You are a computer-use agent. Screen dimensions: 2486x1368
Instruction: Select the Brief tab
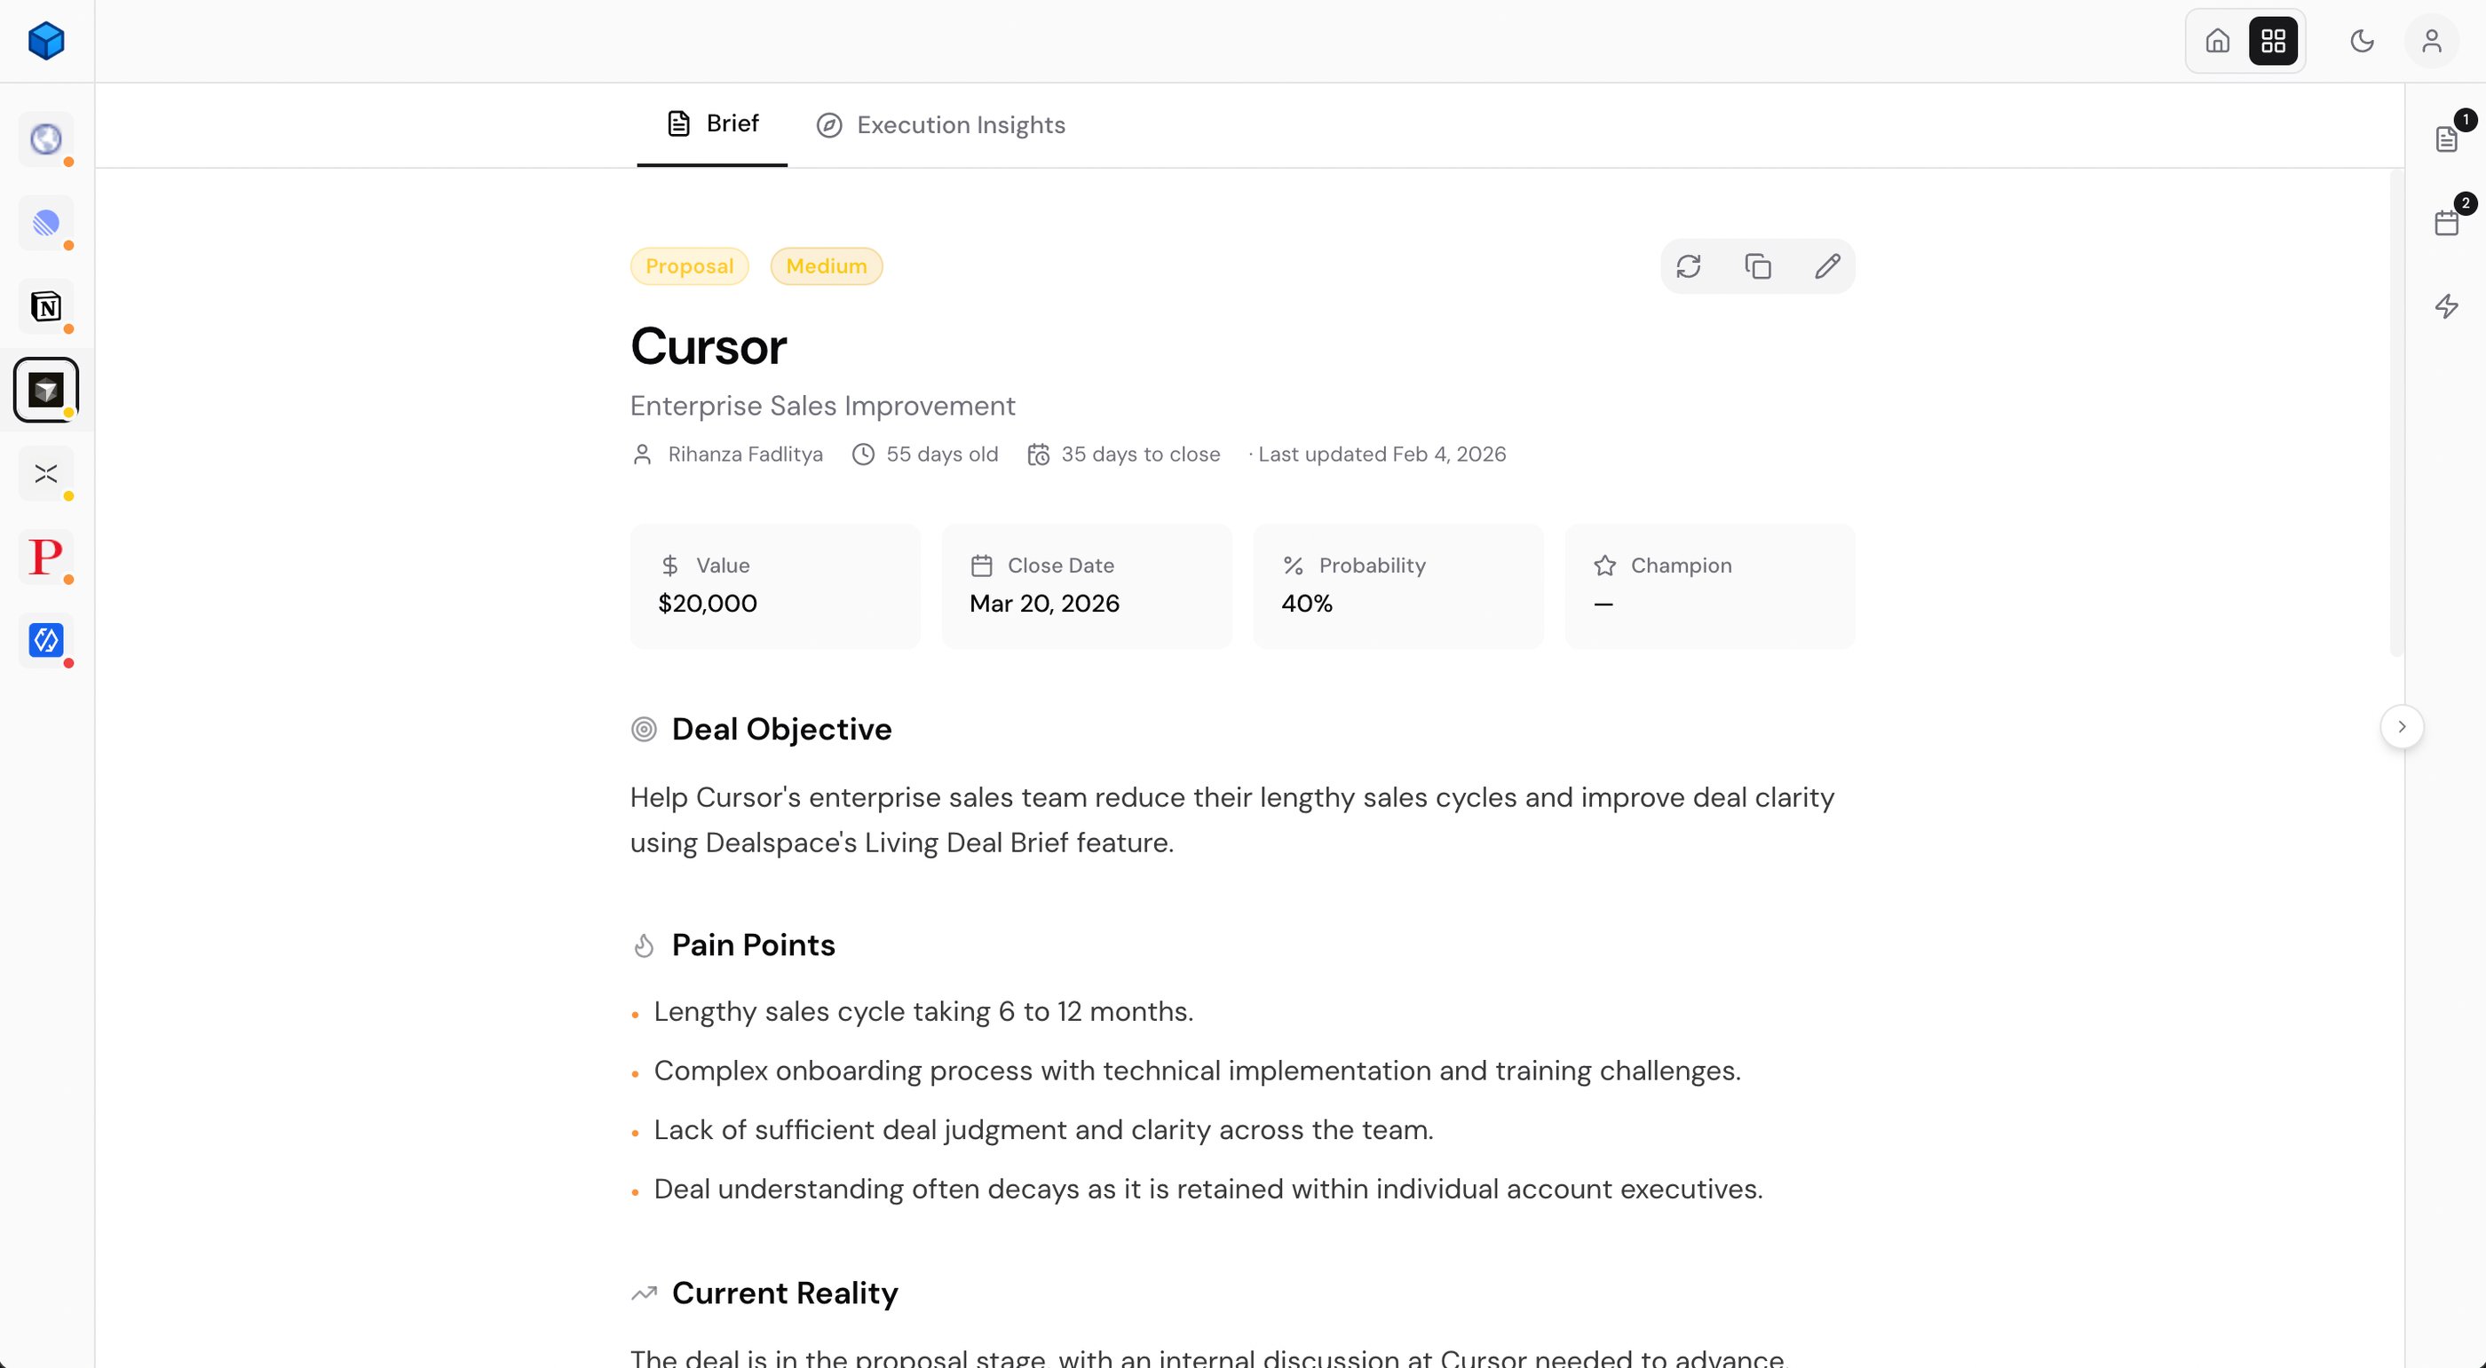712,123
